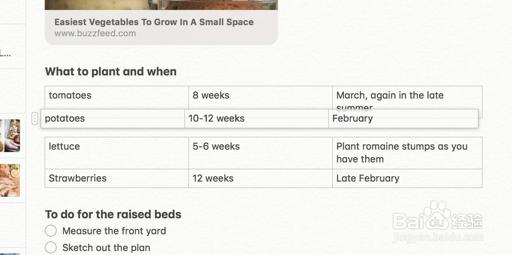
Task: Click the potatoes row drag handle
Action: (x=34, y=119)
